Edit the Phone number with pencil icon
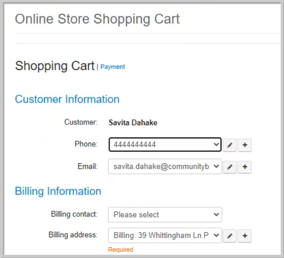This screenshot has width=284, height=258. [x=229, y=145]
